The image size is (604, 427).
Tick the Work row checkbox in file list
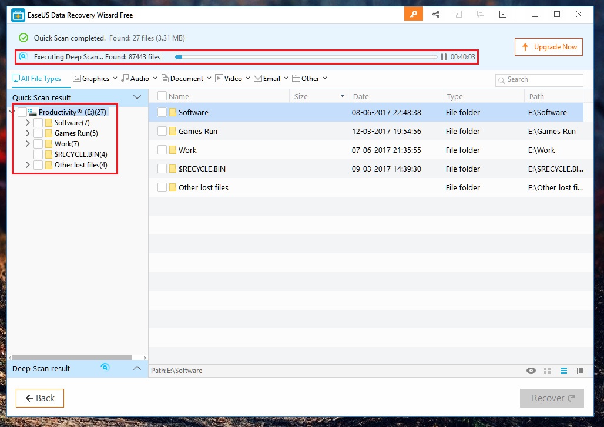click(162, 150)
